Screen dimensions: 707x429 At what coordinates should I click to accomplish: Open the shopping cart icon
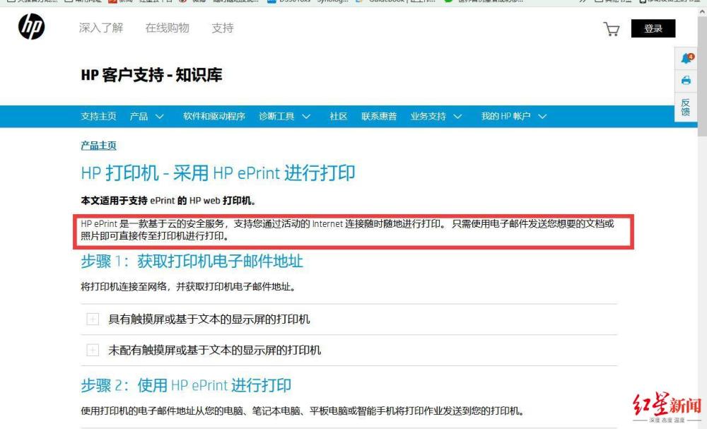click(x=611, y=29)
